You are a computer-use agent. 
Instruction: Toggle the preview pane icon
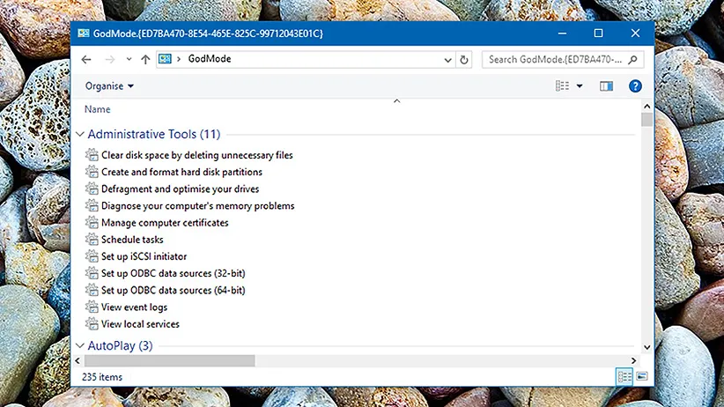(606, 86)
